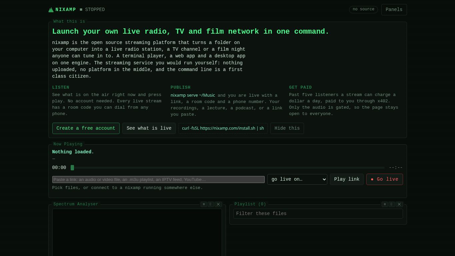Click the 00:00 elapsed time
The width and height of the screenshot is (455, 256).
(59, 168)
